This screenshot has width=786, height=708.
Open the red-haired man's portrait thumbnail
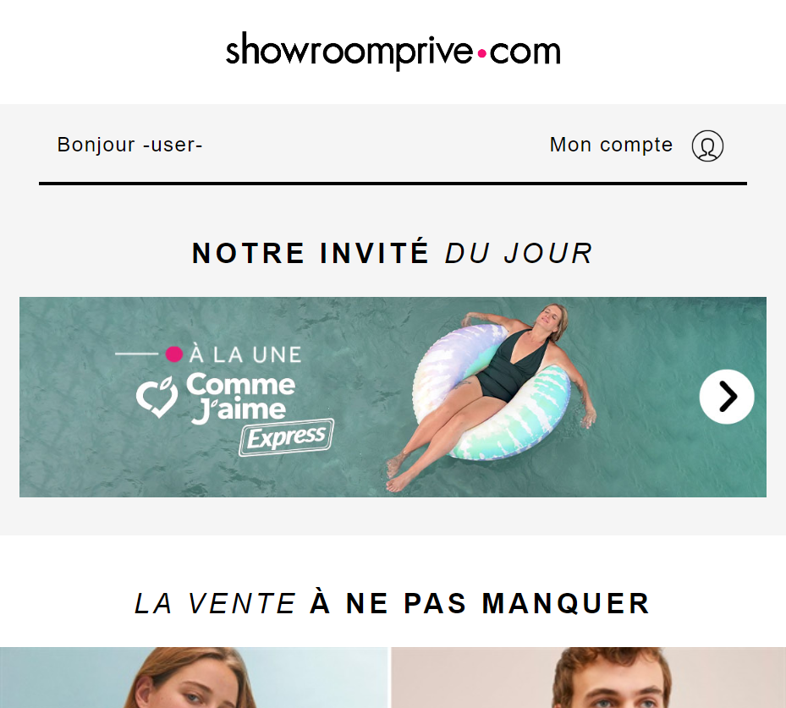click(589, 678)
